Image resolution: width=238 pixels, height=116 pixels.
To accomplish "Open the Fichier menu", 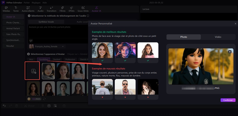I will [x=27, y=3].
